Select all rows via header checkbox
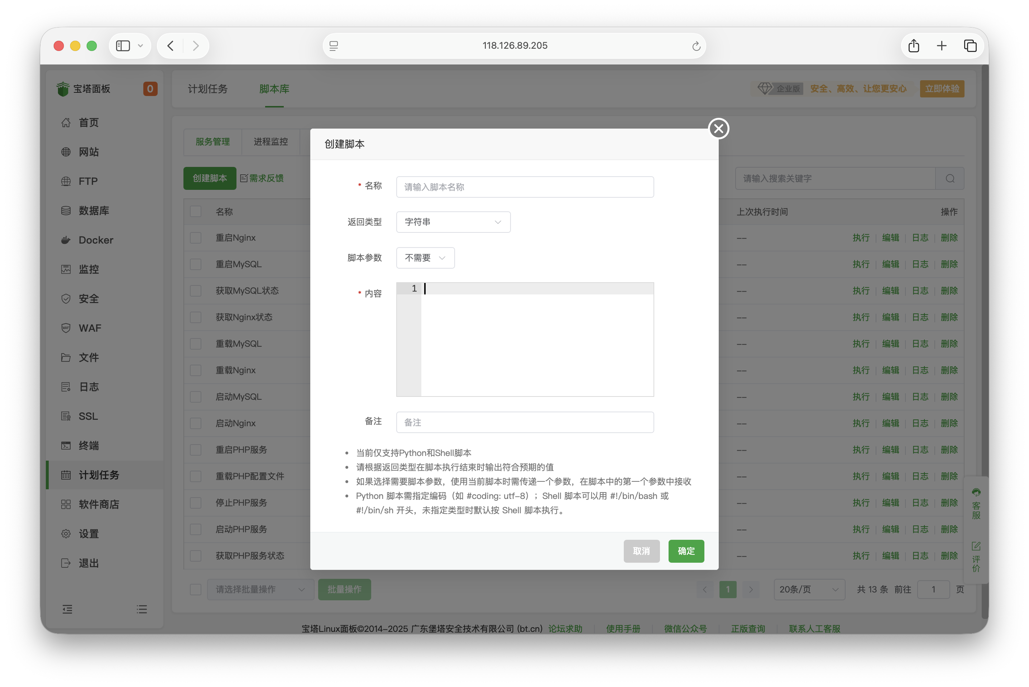The width and height of the screenshot is (1029, 687). point(196,211)
